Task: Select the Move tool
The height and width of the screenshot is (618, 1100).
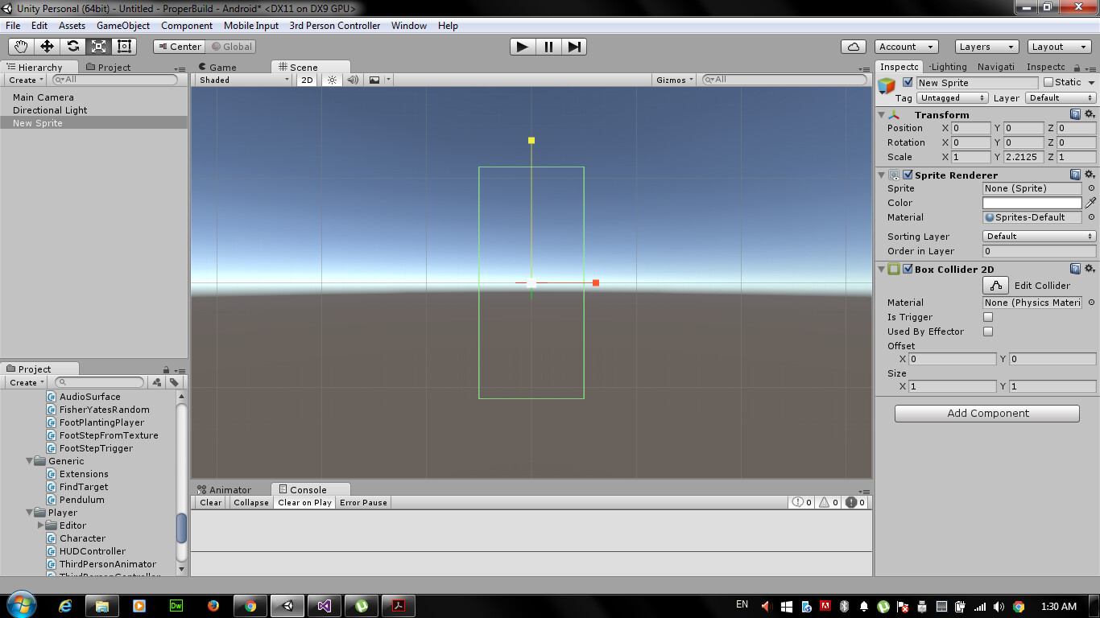Action: pos(47,46)
